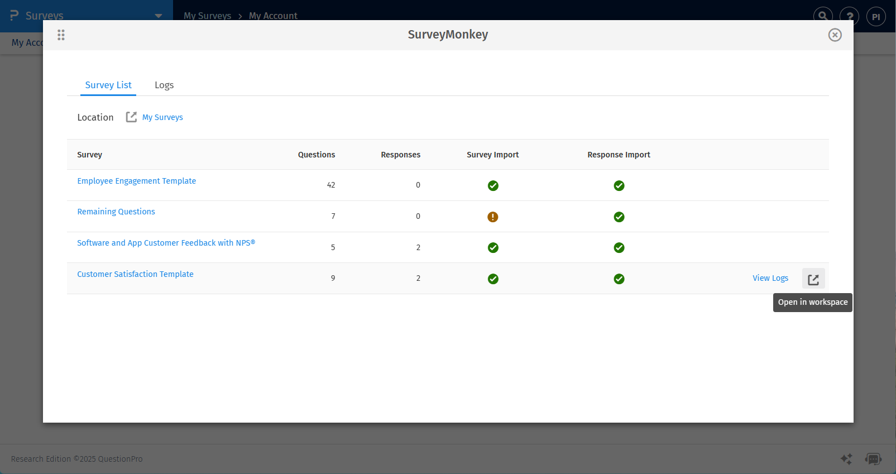The width and height of the screenshot is (896, 474).
Task: Click the Location external link icon
Action: click(131, 117)
